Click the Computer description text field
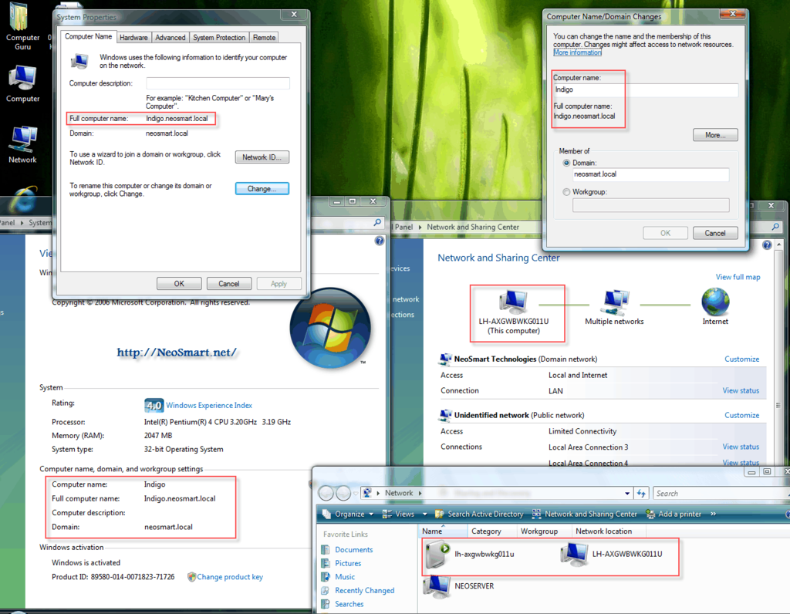The image size is (790, 614). point(218,83)
